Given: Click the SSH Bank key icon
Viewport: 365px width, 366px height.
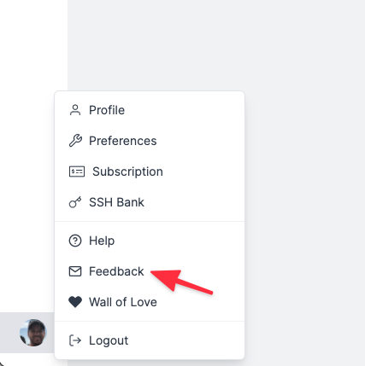Looking at the screenshot, I should pyautogui.click(x=75, y=202).
